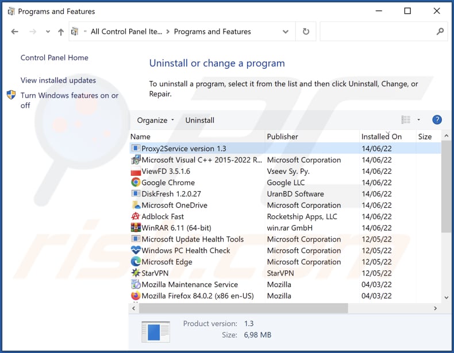Click UranBD Software publisher cell
Screen dimensions: 454x353
coord(295,193)
